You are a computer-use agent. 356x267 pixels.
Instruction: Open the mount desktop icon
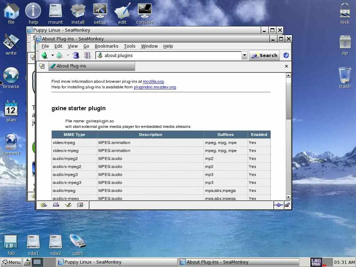(55, 14)
